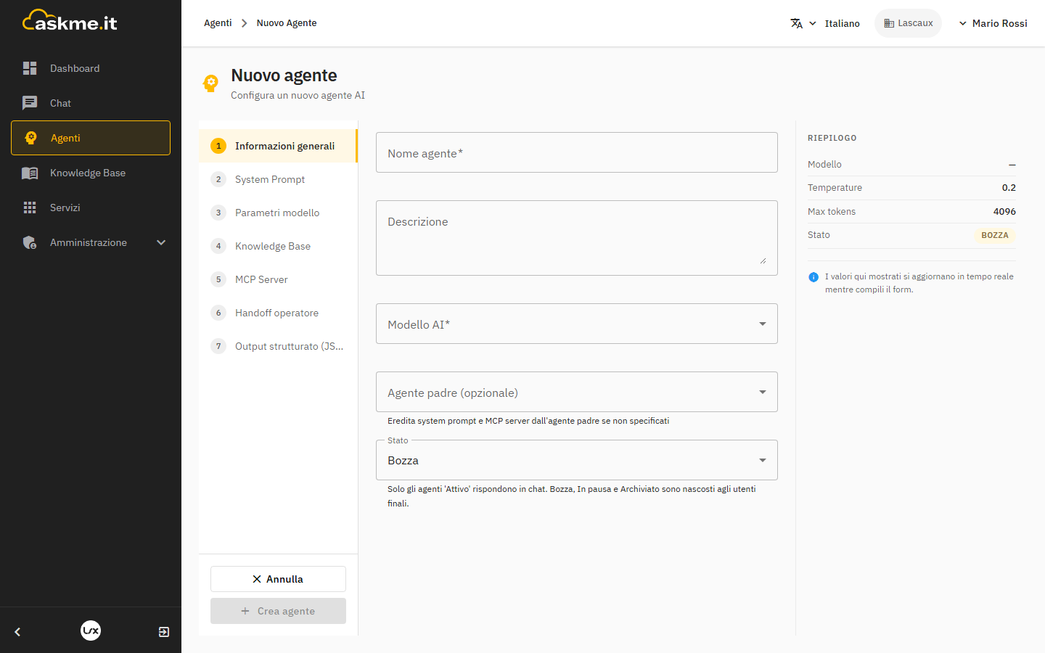This screenshot has height=653, width=1045.
Task: Go to step 3 Parametri modello
Action: click(x=278, y=213)
